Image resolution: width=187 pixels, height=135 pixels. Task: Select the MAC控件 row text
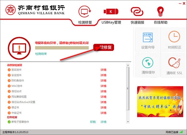coord(17,86)
